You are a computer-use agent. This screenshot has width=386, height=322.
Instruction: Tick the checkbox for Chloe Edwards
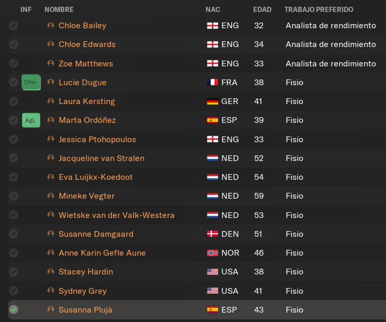(14, 44)
